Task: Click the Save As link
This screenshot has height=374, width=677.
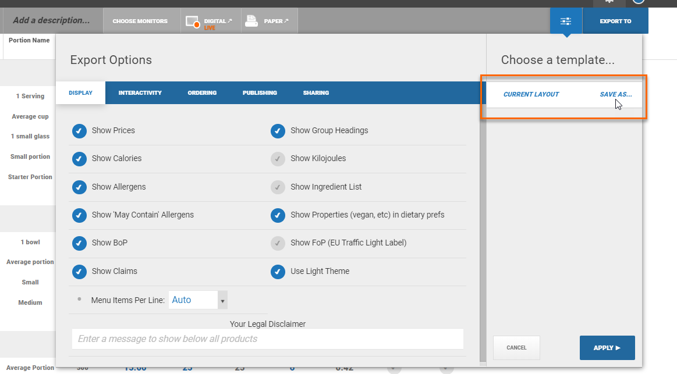Action: [x=615, y=94]
